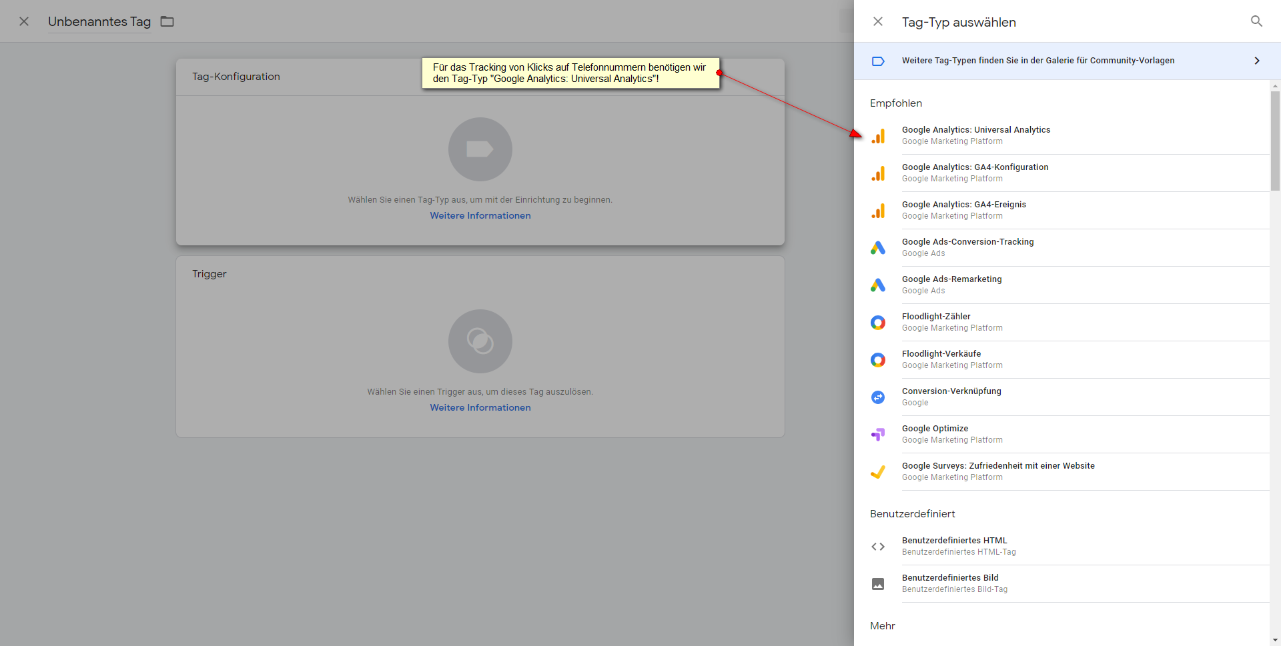This screenshot has width=1281, height=646.
Task: Click the Floodlight-Zähler ring icon
Action: (x=878, y=323)
